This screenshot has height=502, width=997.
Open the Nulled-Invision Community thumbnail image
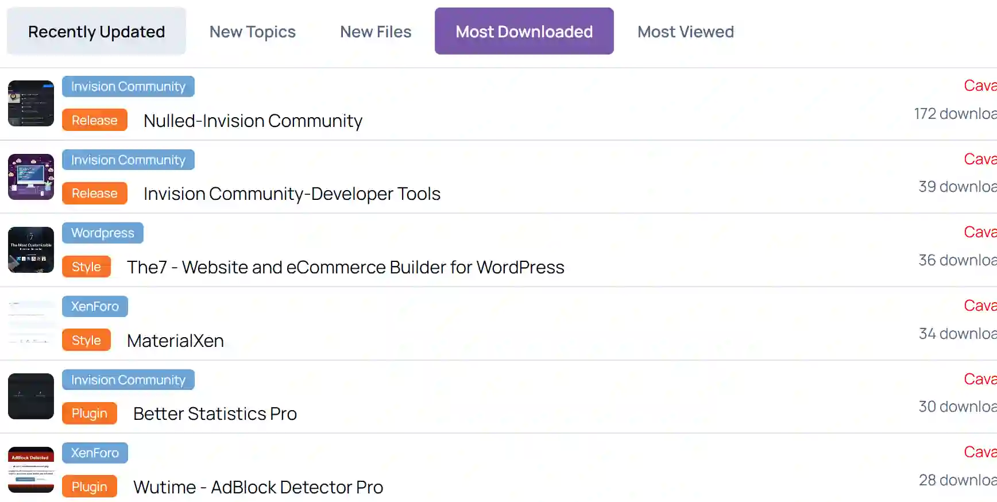(31, 103)
